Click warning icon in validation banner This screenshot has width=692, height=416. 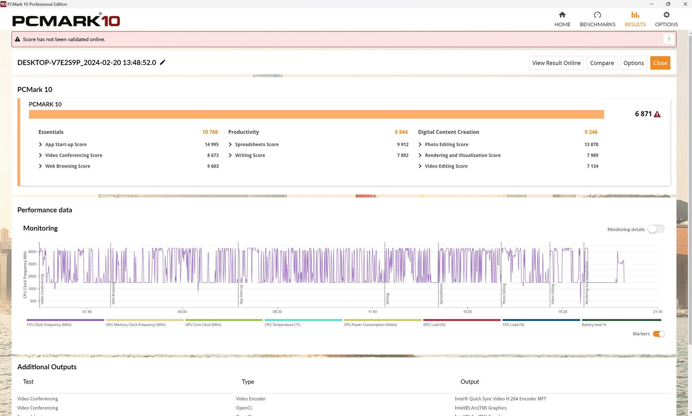point(17,40)
